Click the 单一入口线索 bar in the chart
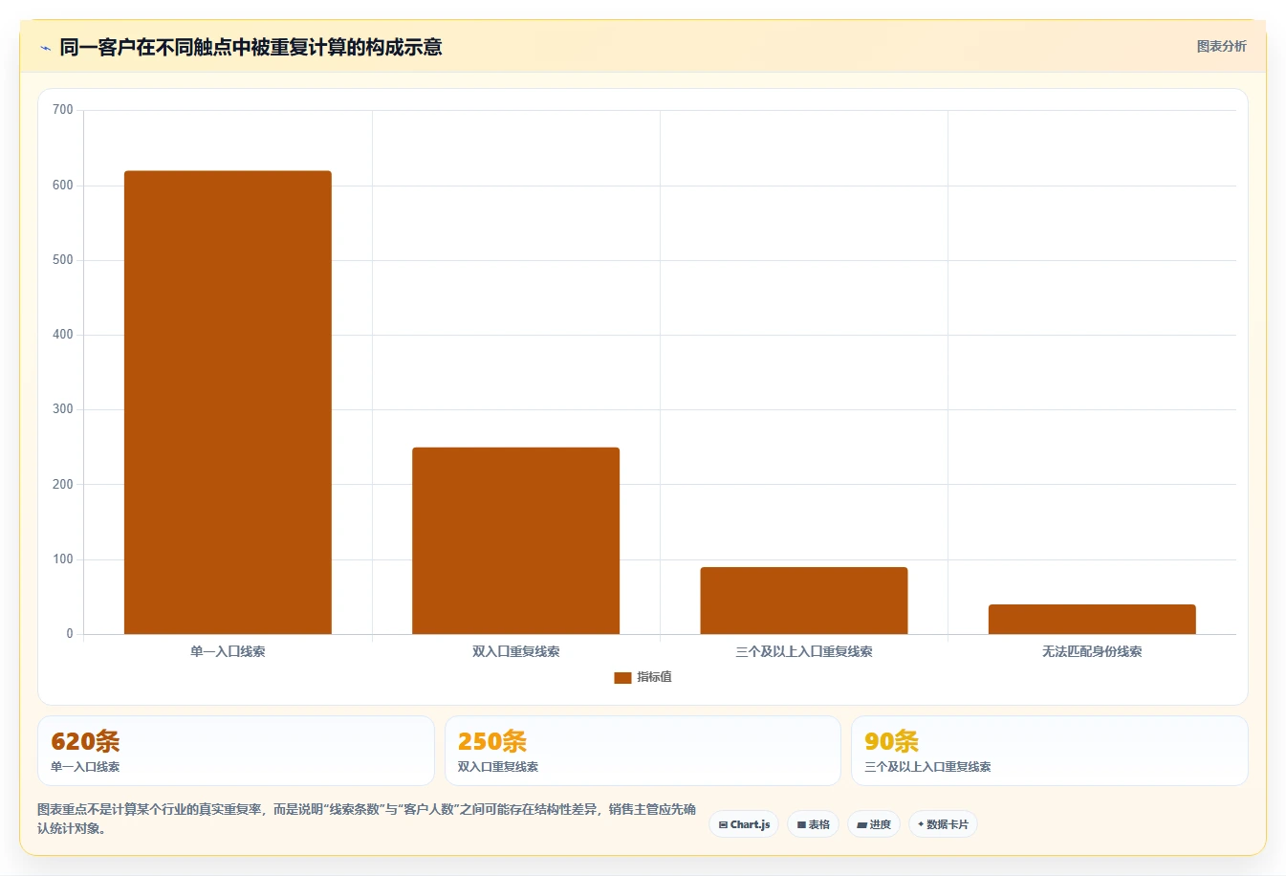Viewport: 1286px width, 876px height. pyautogui.click(x=228, y=403)
